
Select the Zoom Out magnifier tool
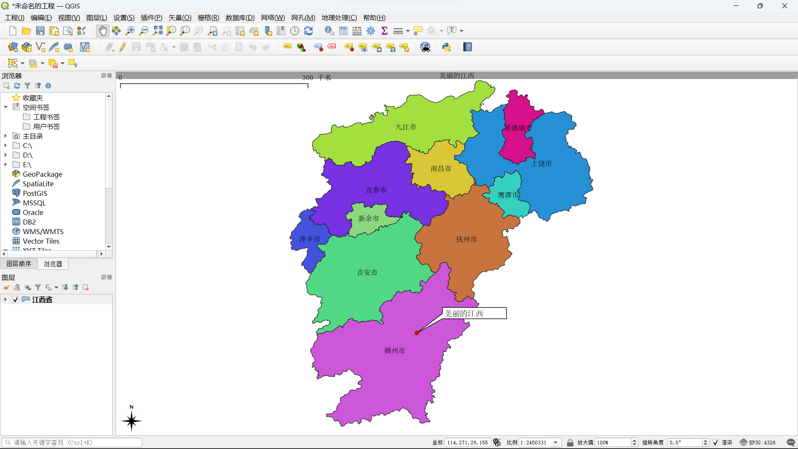[x=144, y=31]
